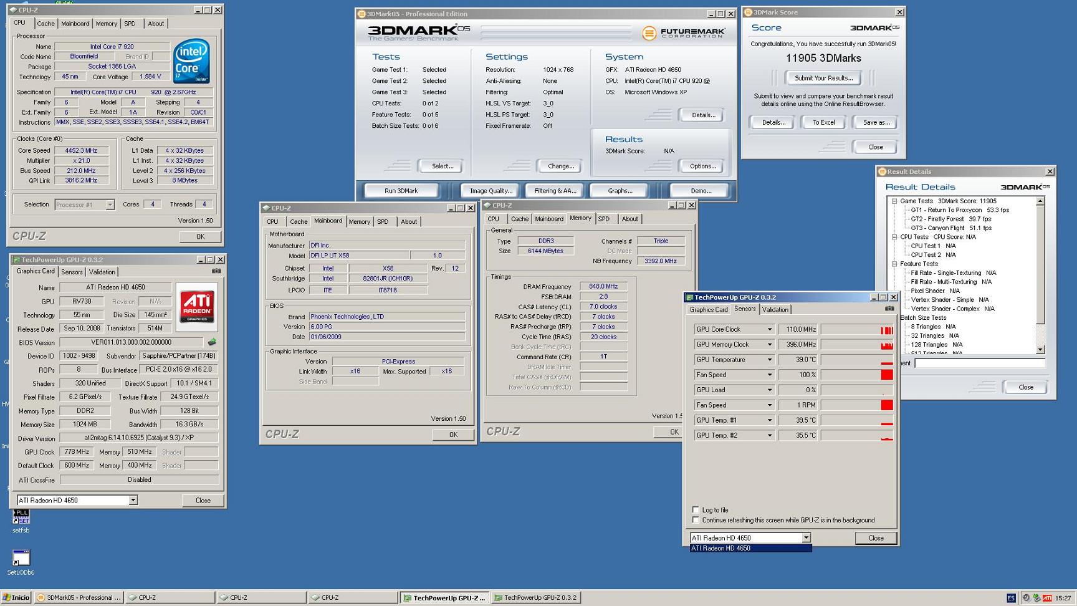Click the BIOS save chip icon in GPU-Z

[x=212, y=342]
